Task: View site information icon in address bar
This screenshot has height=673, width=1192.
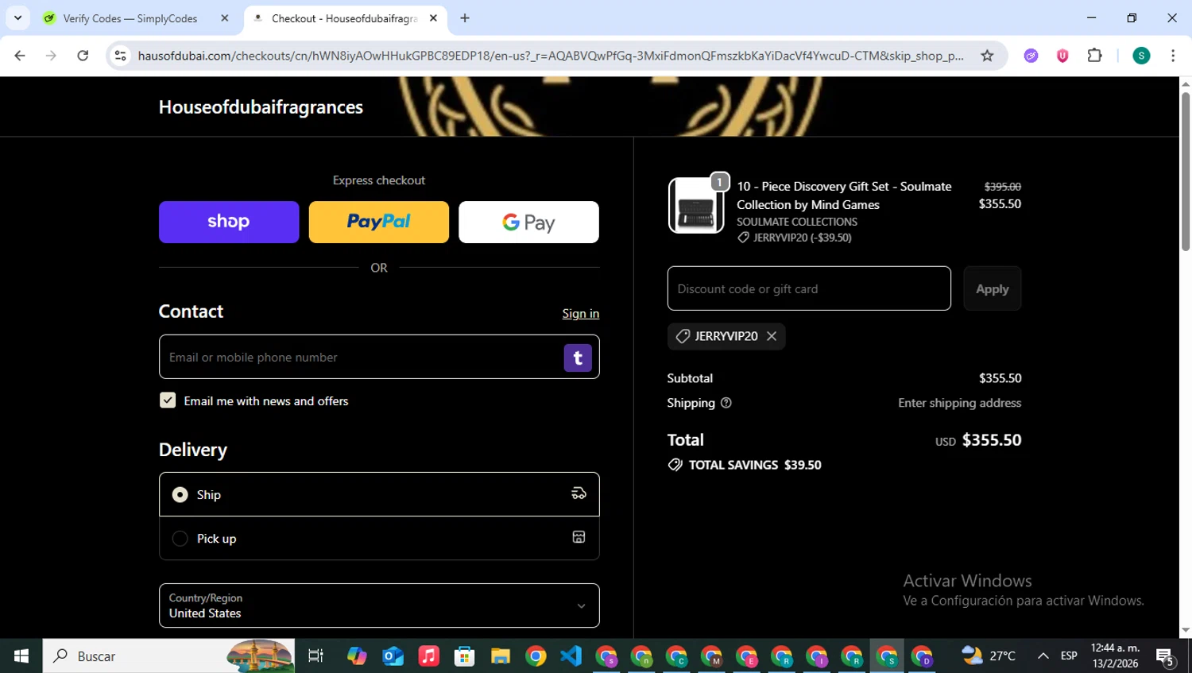Action: click(x=121, y=56)
